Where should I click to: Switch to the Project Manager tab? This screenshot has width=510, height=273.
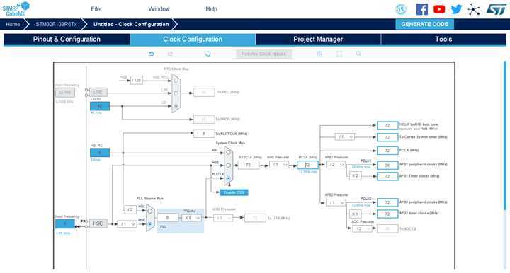pyautogui.click(x=318, y=40)
